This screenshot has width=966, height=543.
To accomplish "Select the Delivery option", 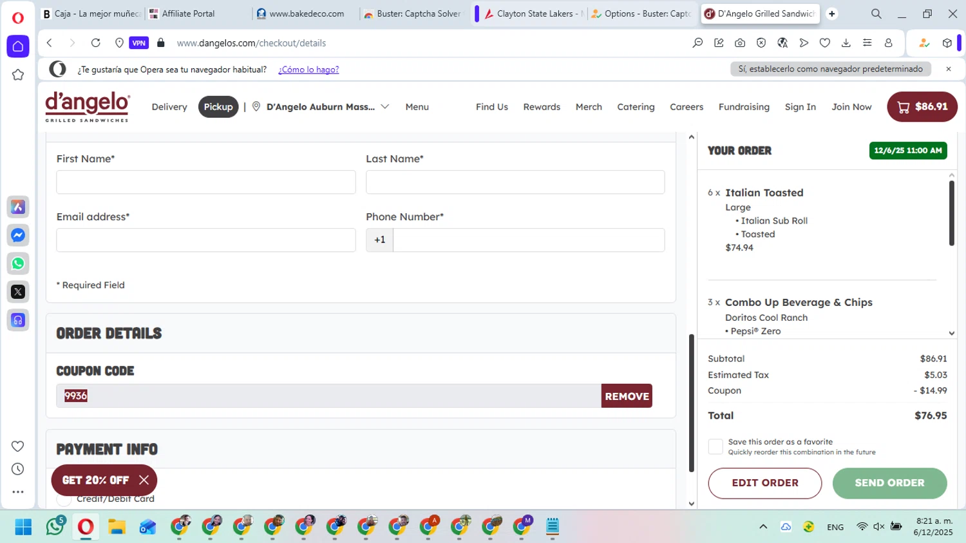I will 169,107.
